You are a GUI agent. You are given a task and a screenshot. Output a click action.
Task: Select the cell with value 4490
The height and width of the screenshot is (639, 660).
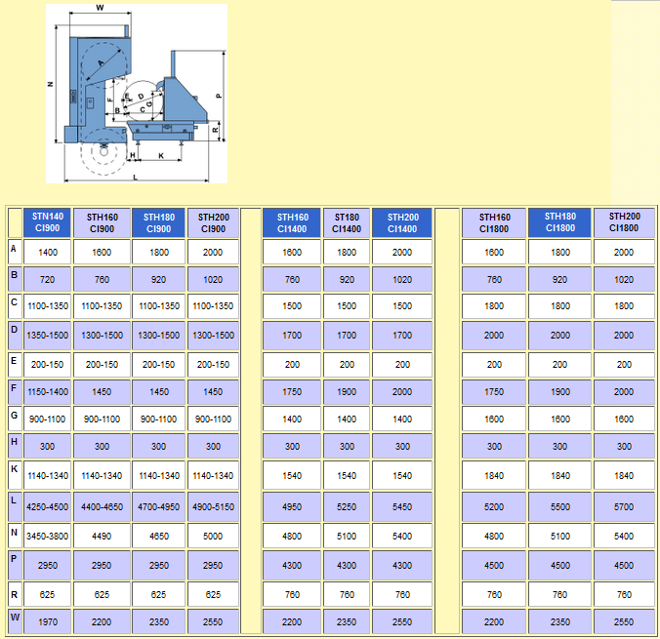103,536
